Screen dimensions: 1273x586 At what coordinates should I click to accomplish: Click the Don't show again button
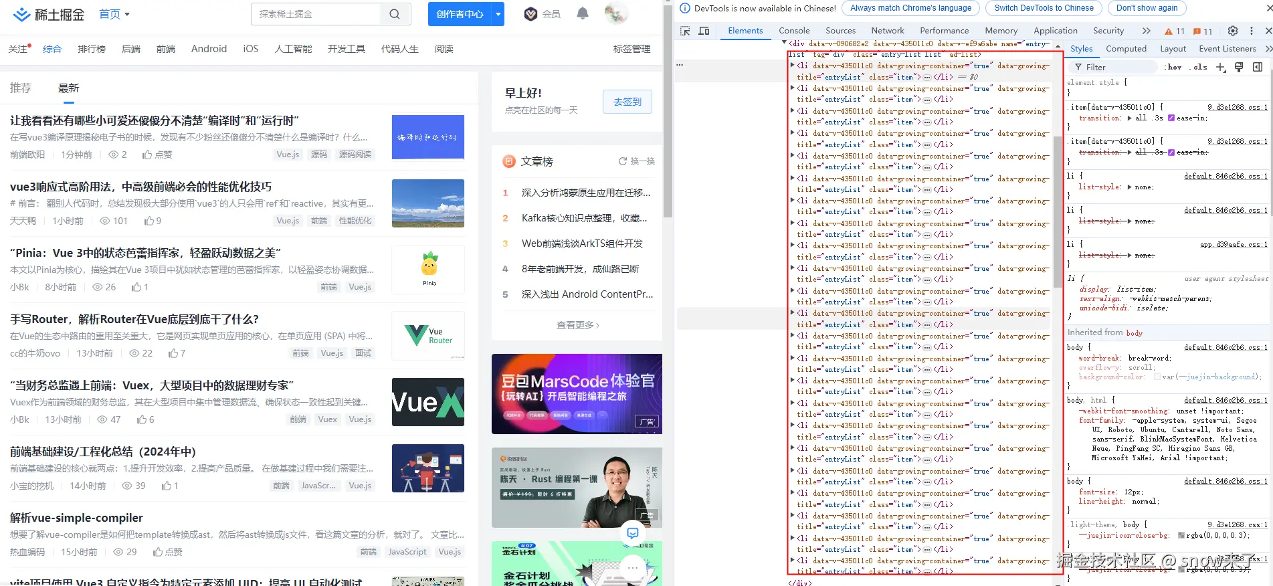click(1147, 8)
